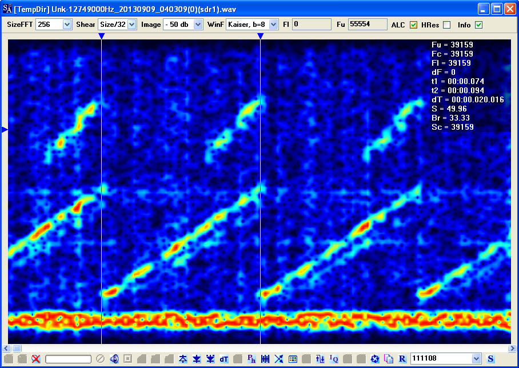Image resolution: width=519 pixels, height=368 pixels.
Task: Click the crossed arrows shuffle icon
Action: pyautogui.click(x=279, y=359)
